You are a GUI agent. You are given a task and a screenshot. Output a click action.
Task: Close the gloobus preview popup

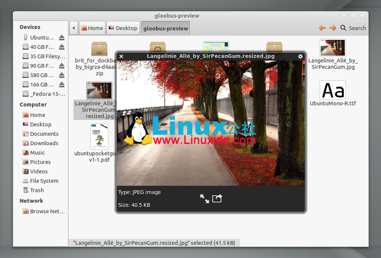pos(121,56)
